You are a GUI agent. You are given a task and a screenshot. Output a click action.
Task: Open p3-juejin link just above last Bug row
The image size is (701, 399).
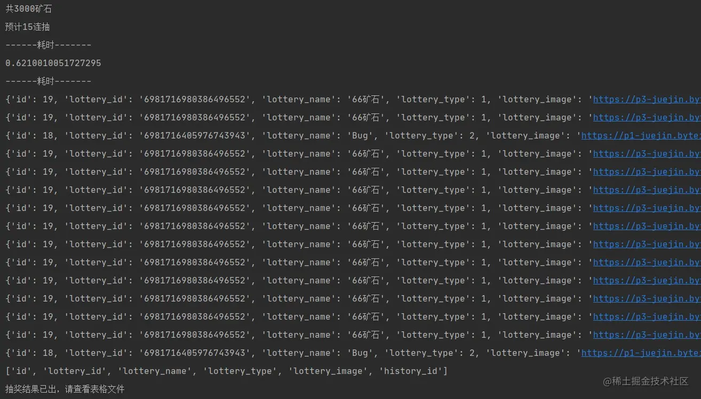click(x=647, y=335)
